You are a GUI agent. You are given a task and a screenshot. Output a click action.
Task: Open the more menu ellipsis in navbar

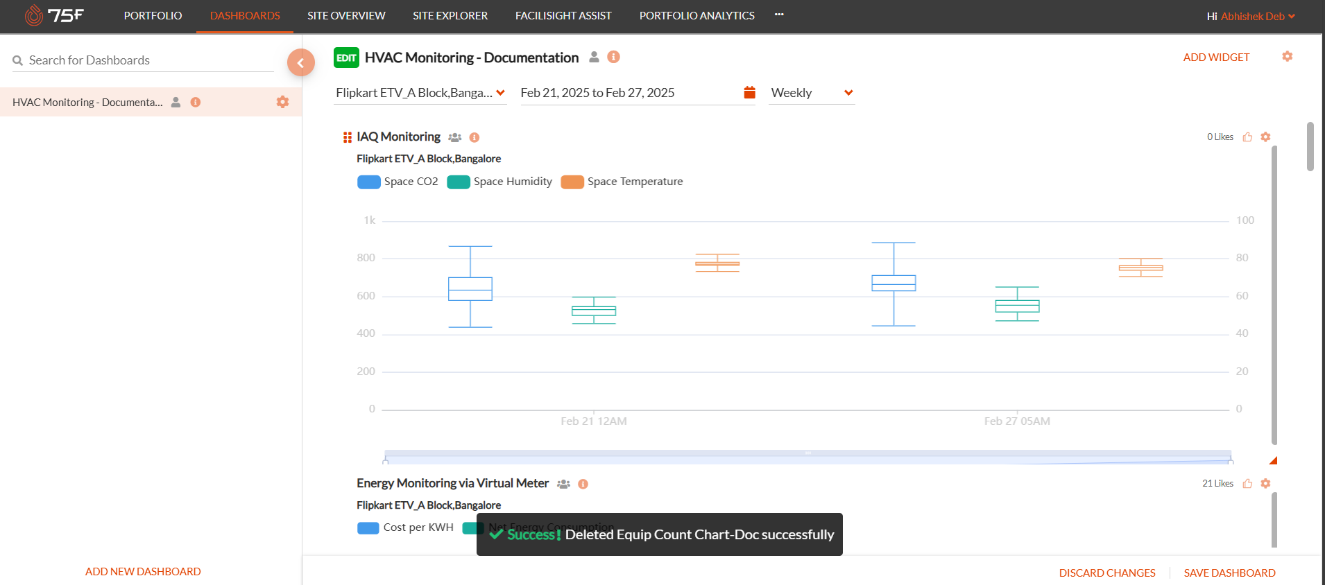779,15
